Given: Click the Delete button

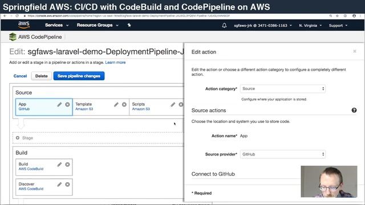Looking at the screenshot, I should pyautogui.click(x=42, y=76).
